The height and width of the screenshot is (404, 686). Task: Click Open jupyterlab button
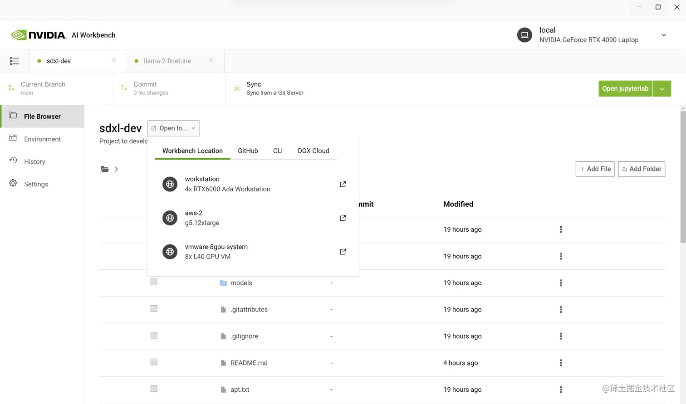(x=625, y=88)
